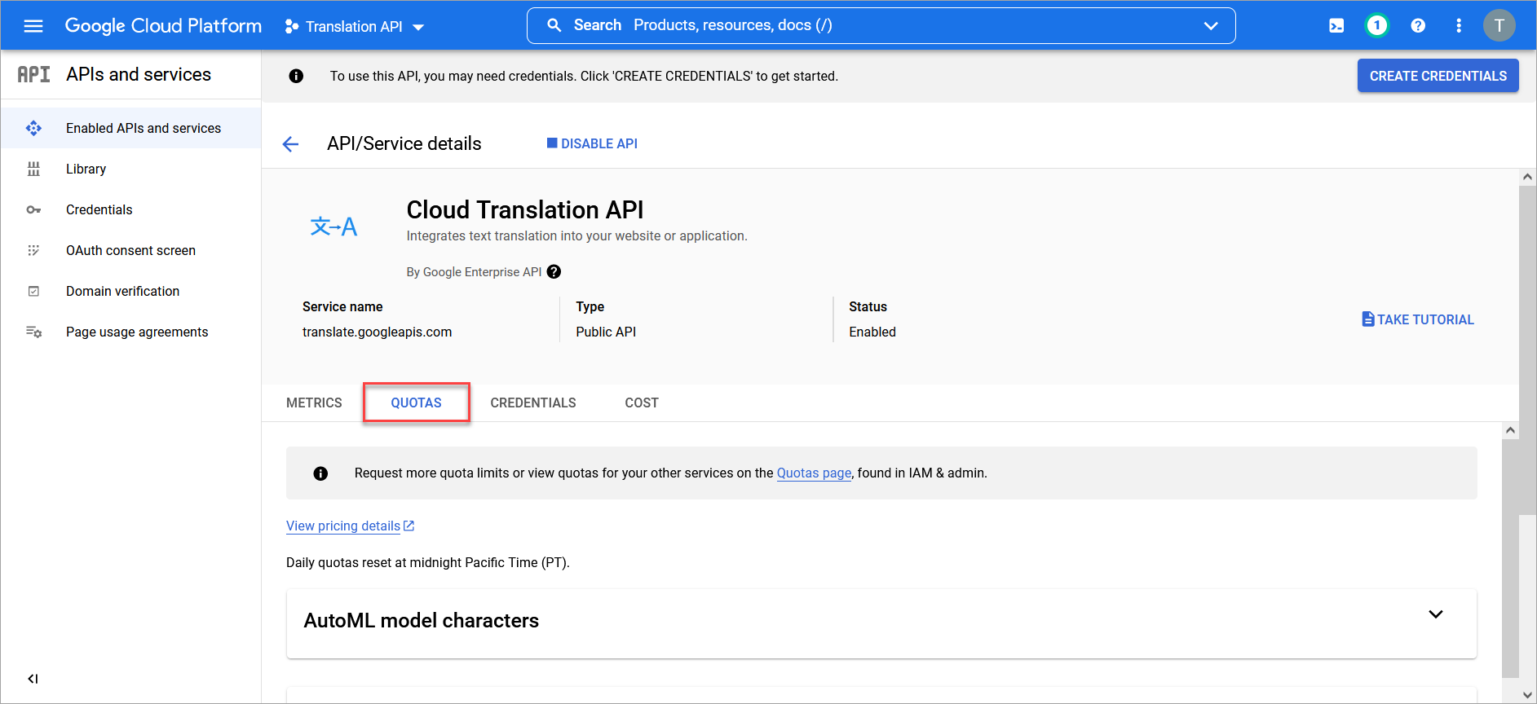
Task: Open the T account avatar
Action: 1499,25
